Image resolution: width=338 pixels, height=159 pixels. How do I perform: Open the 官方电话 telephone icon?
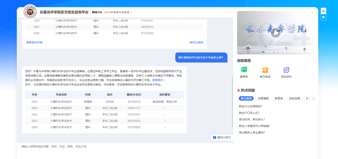pyautogui.click(x=265, y=70)
